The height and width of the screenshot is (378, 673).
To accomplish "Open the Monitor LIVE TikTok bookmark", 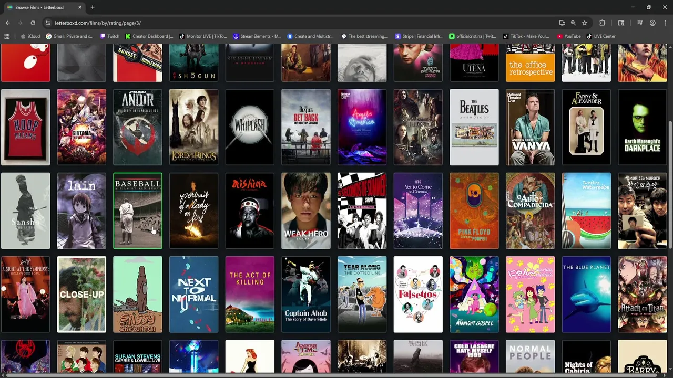I will [x=203, y=36].
